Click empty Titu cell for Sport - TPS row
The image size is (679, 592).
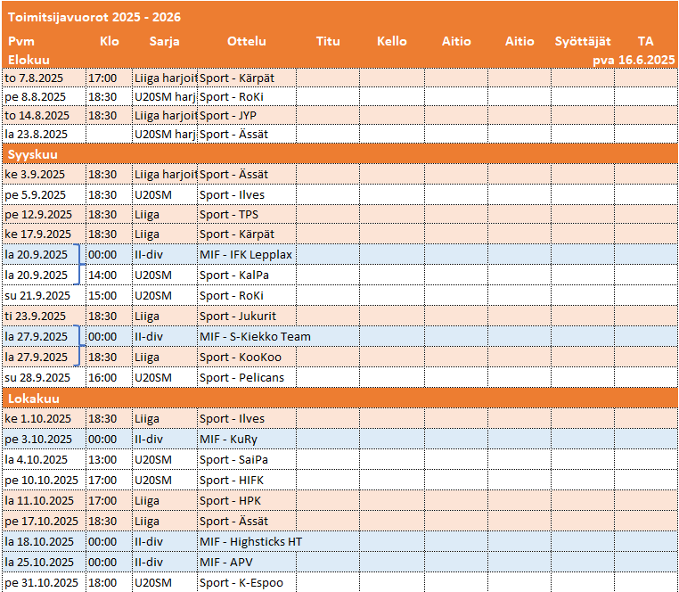tap(328, 215)
